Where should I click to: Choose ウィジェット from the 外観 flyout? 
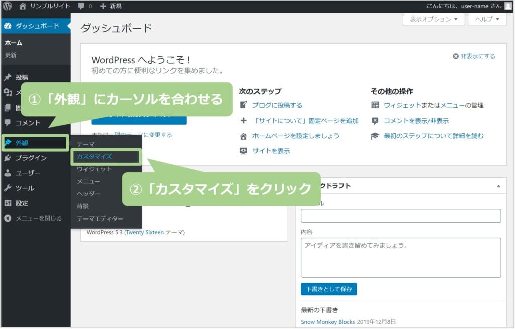94,169
